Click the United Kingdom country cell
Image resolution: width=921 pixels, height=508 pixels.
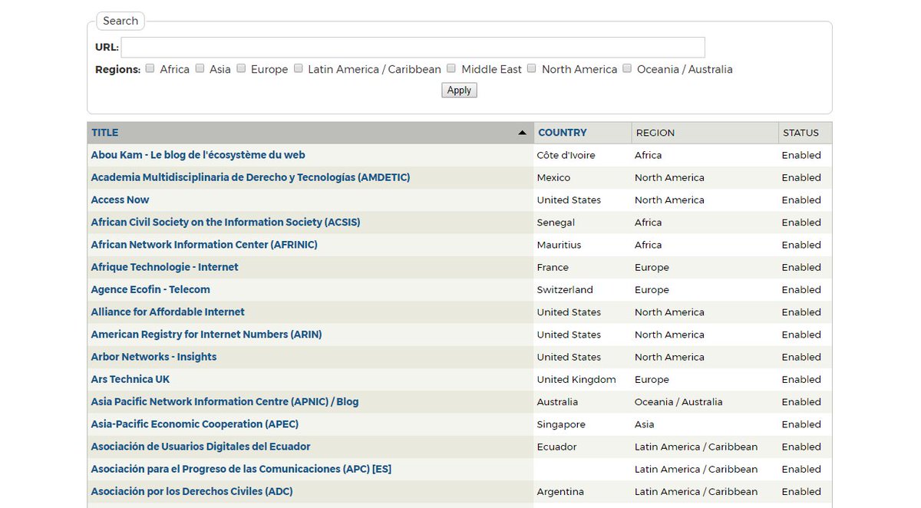click(576, 379)
